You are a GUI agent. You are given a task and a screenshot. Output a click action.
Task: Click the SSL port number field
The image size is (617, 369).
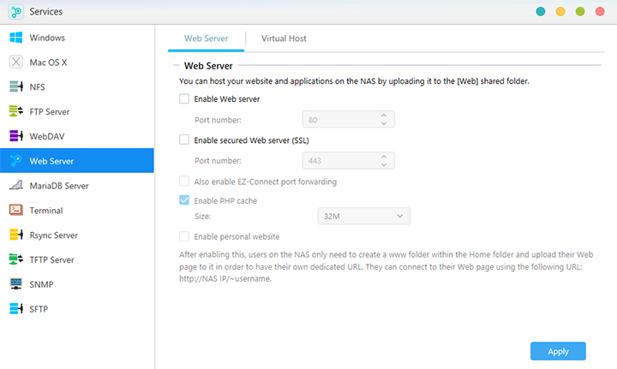click(338, 160)
